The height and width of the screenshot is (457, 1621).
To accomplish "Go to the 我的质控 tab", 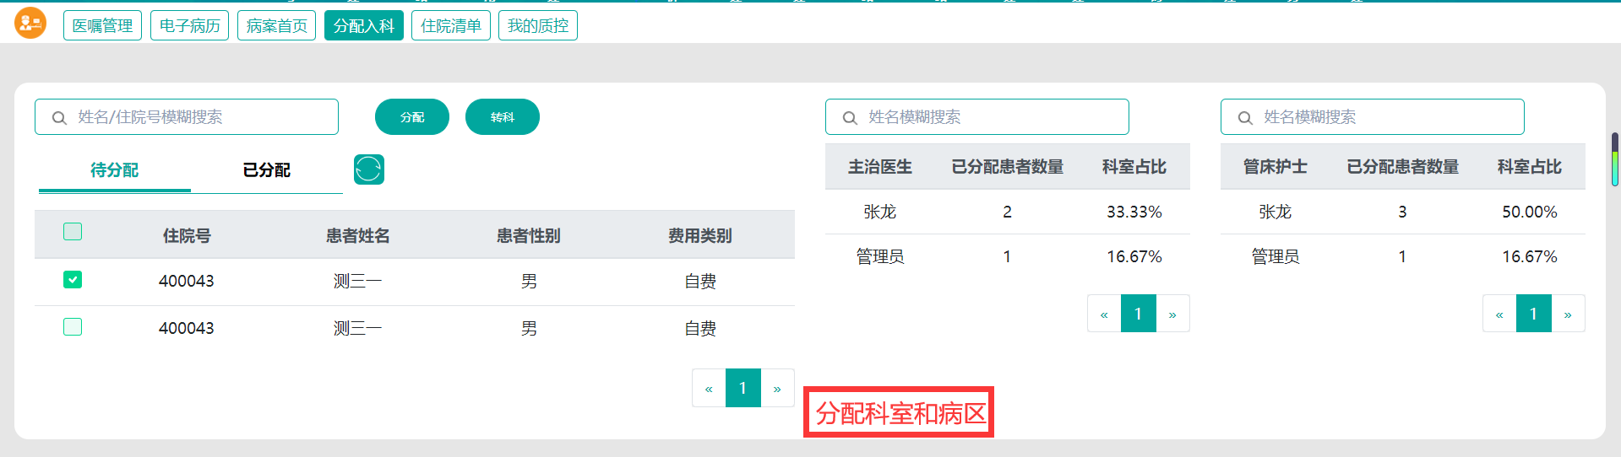I will click(537, 25).
